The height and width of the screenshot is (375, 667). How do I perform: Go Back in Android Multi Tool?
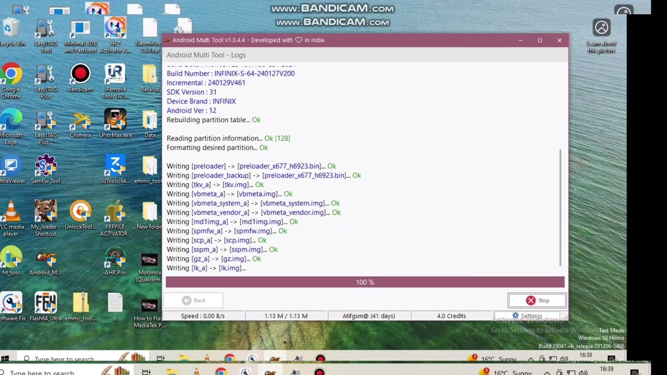pyautogui.click(x=194, y=301)
